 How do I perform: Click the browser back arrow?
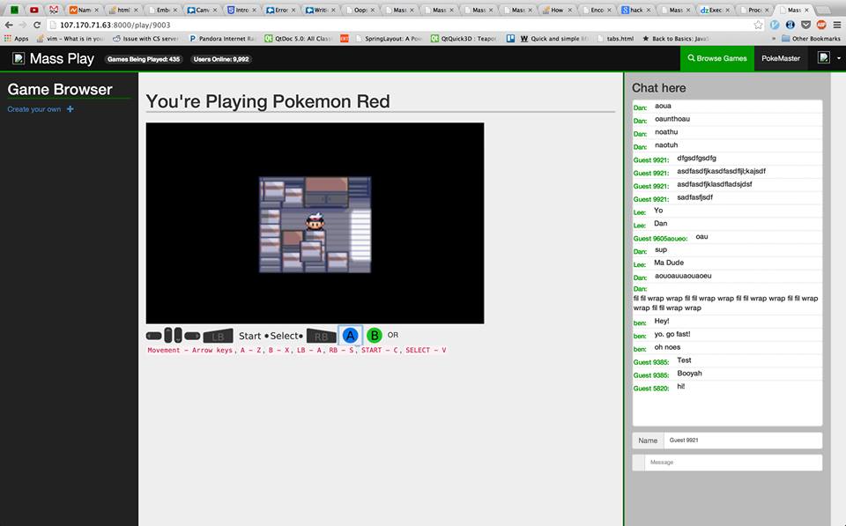(x=9, y=25)
